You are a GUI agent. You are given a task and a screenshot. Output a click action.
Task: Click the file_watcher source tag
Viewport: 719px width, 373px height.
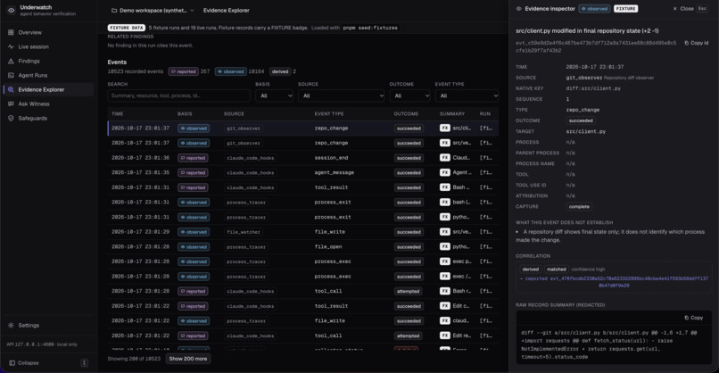point(244,232)
